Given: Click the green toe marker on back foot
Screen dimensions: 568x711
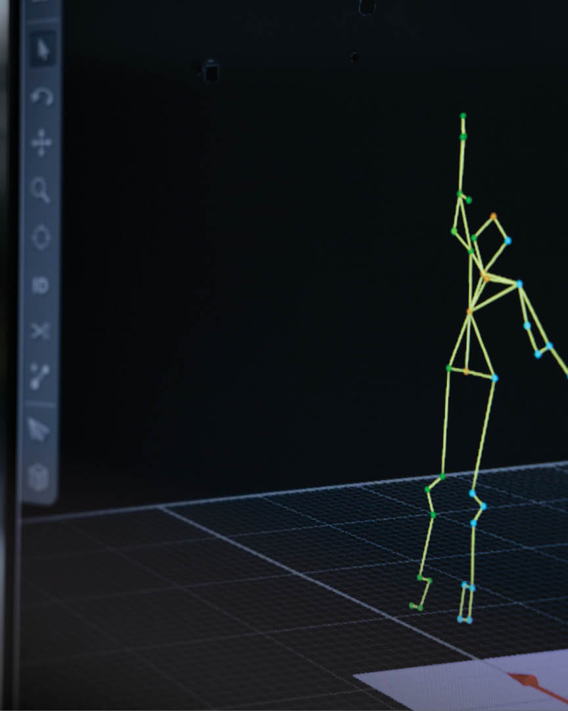Looking at the screenshot, I should click(412, 605).
